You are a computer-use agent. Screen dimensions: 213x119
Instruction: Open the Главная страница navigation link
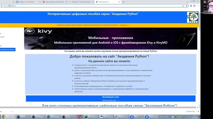point(64,25)
